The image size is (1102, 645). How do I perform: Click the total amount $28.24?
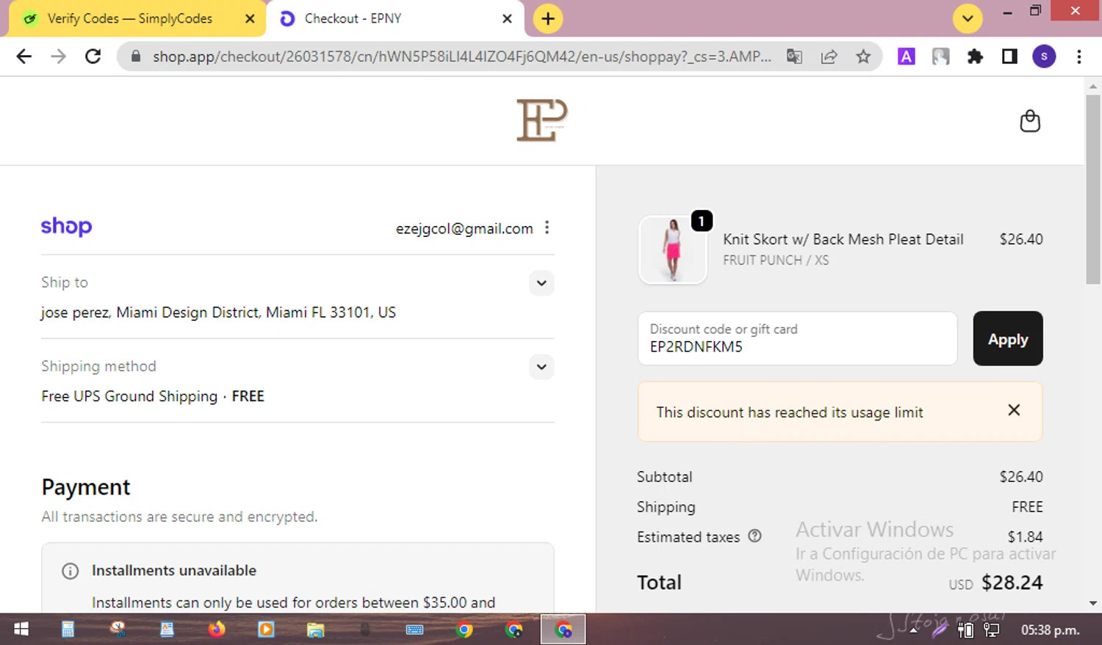1012,583
